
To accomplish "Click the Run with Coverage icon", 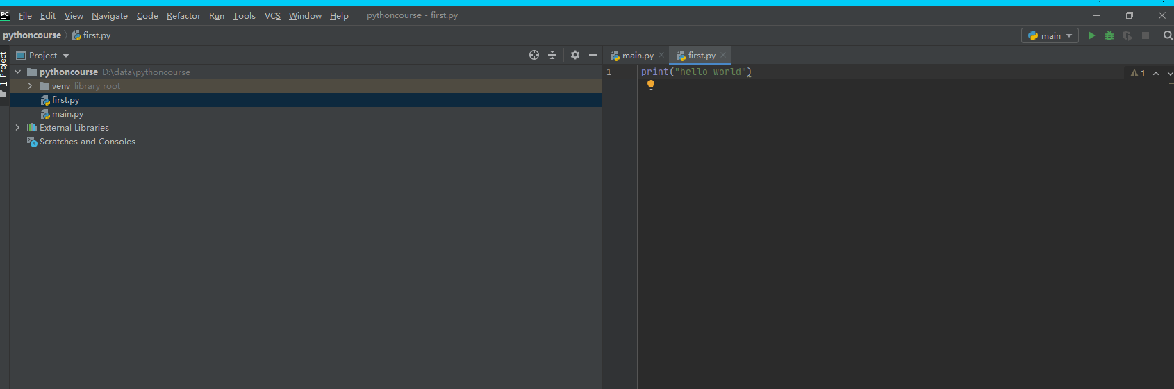I will pos(1127,35).
